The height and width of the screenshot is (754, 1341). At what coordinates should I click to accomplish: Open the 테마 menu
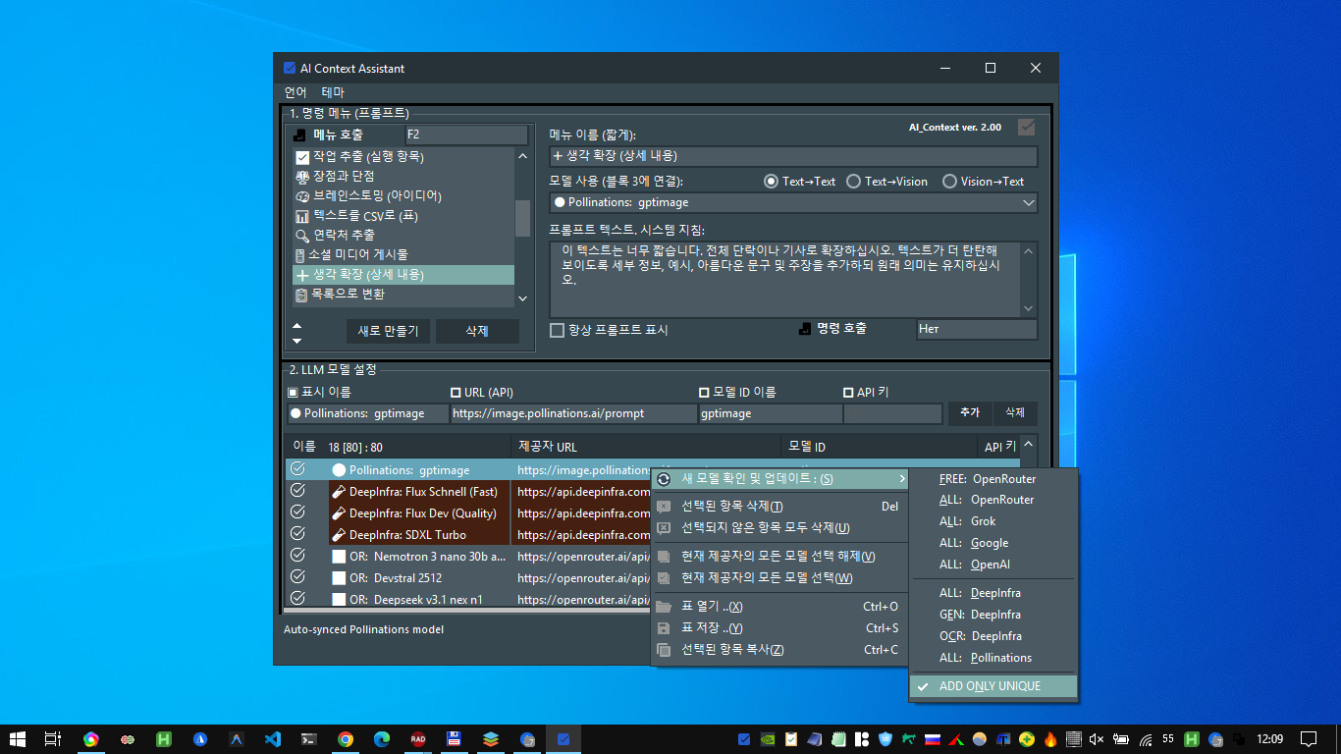333,92
